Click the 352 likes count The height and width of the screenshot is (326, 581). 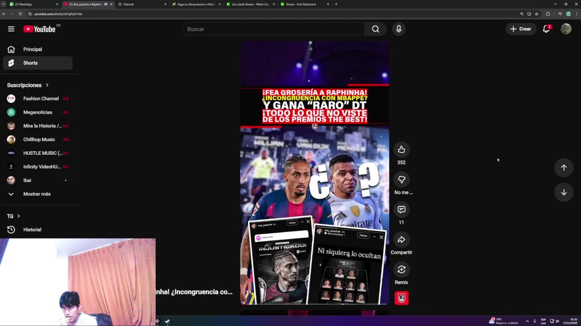pos(401,163)
